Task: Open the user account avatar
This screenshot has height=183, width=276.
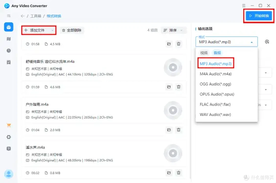Action: click(9, 174)
